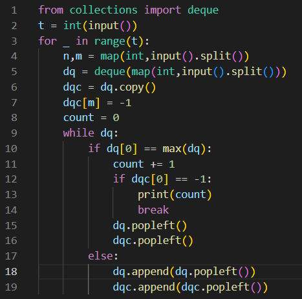Click 'dq = deque(' on line 5
302x299 pixels.
click(x=97, y=72)
